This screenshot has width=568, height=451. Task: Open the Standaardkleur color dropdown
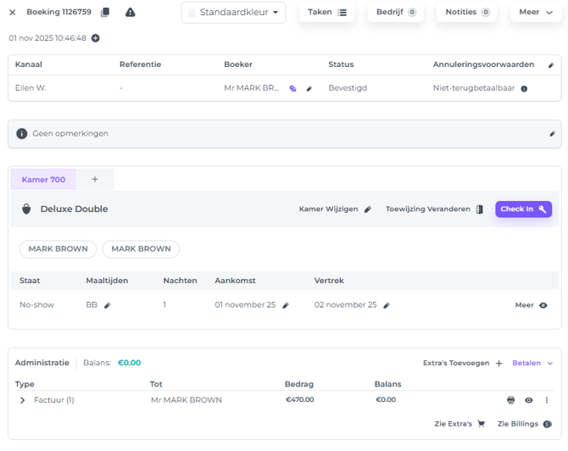pyautogui.click(x=233, y=13)
